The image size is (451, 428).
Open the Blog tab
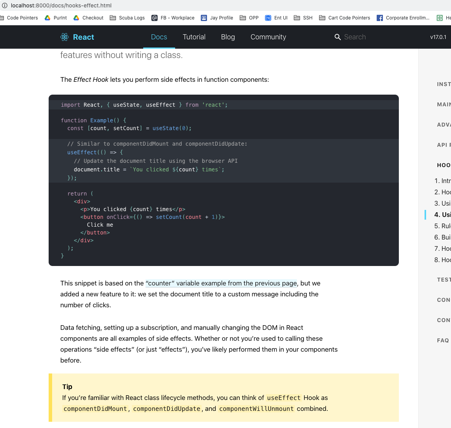tap(228, 37)
